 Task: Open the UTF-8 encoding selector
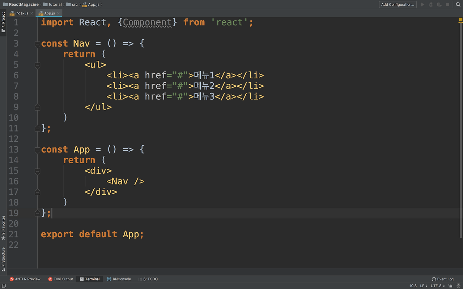(x=438, y=286)
